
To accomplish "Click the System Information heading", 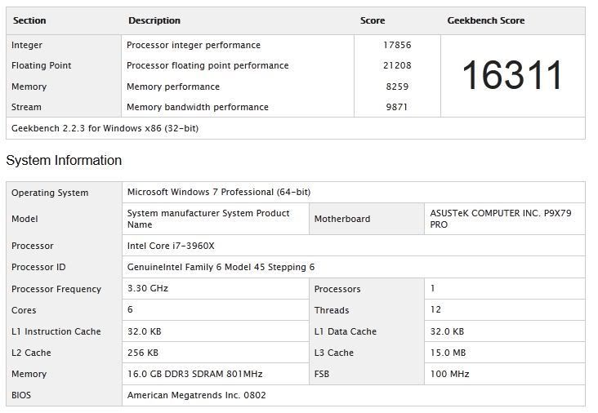I will (64, 160).
